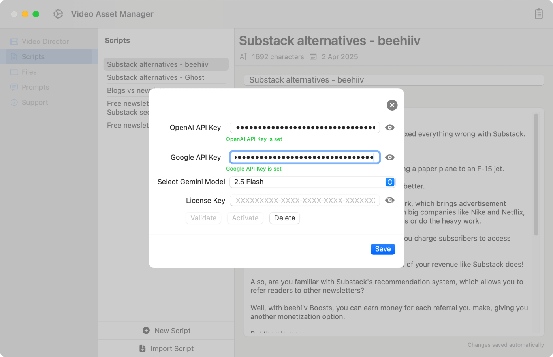
Task: Create a New Script
Action: [x=166, y=331]
